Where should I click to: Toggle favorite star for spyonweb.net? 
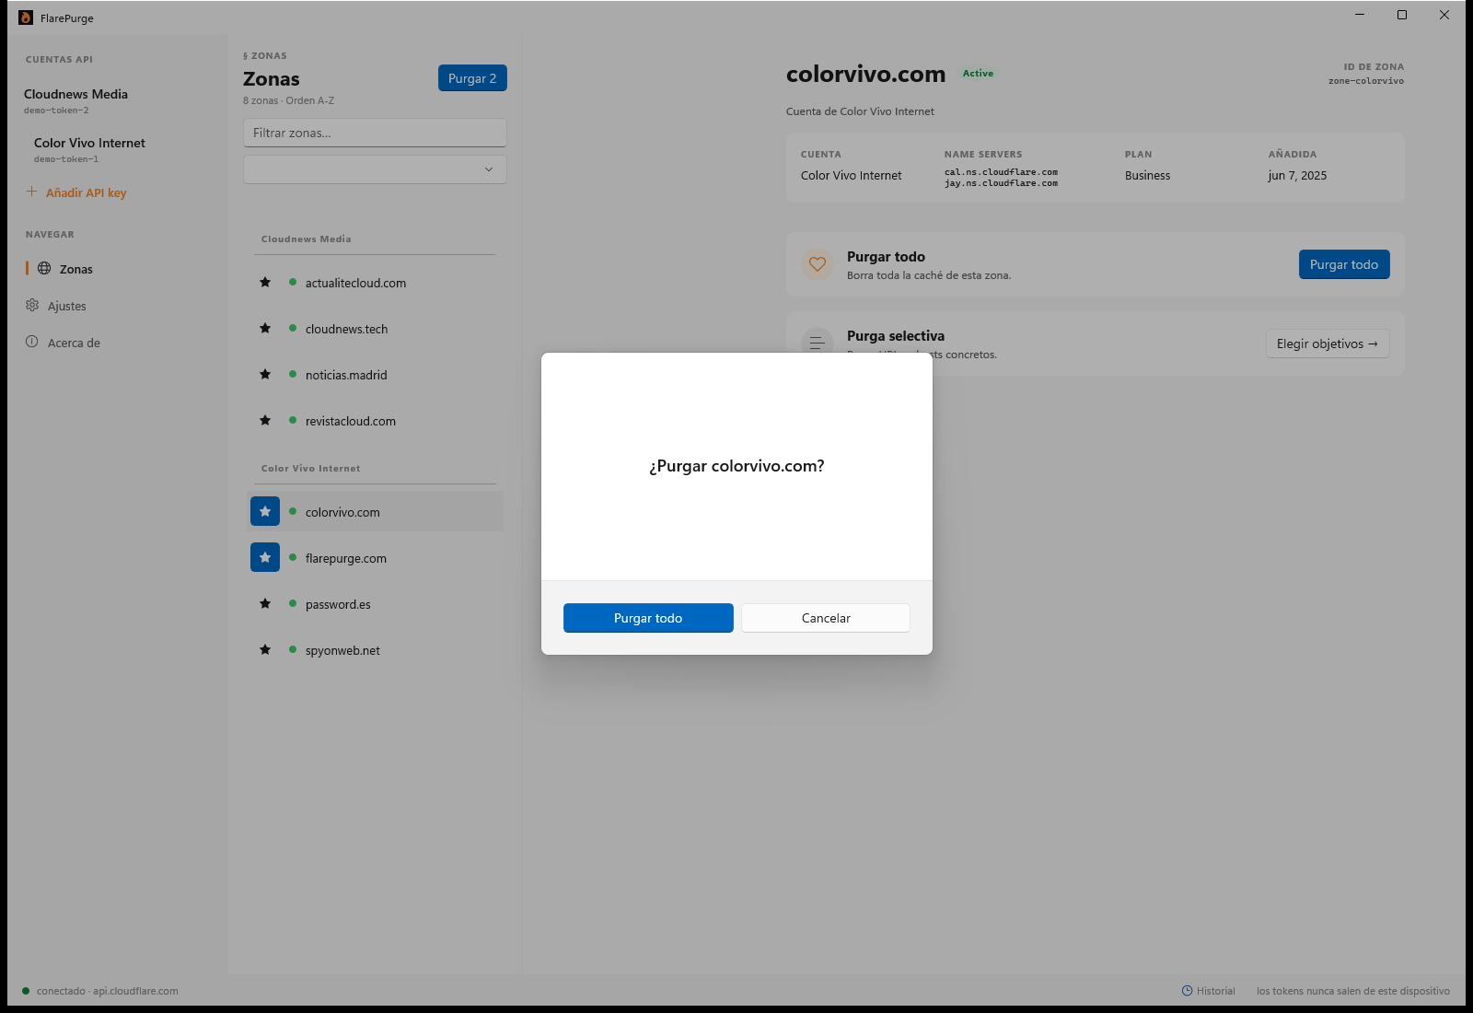265,650
